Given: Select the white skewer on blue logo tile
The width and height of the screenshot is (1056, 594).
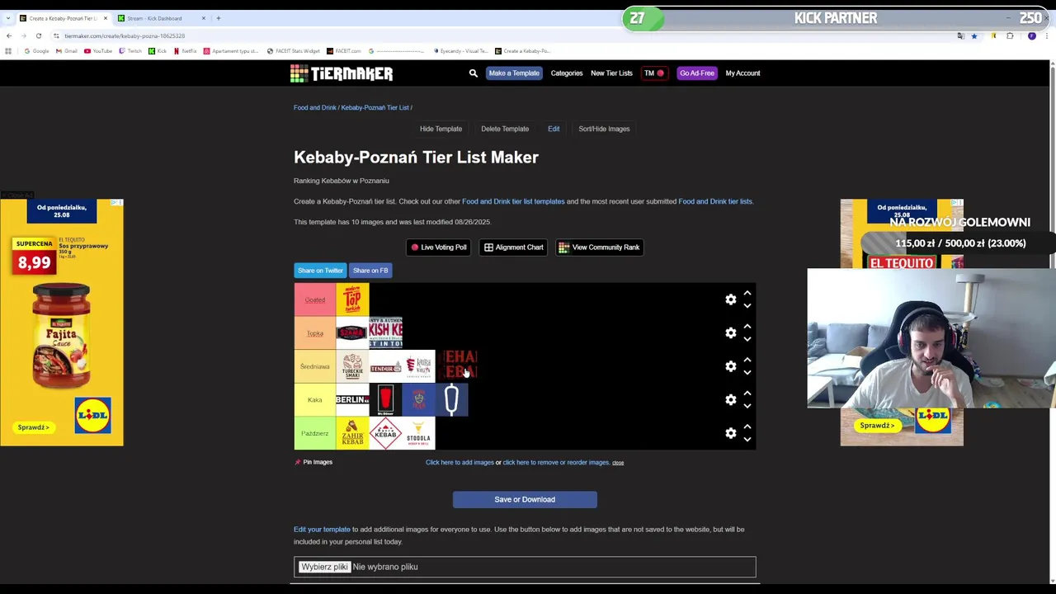Looking at the screenshot, I should [x=451, y=399].
